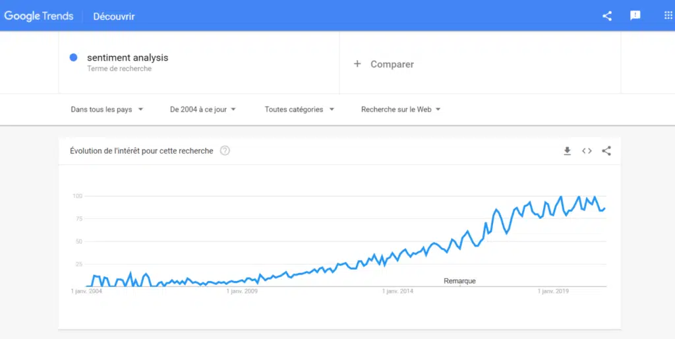This screenshot has height=339, width=675.
Task: Click the 'Évolution de l'intérêt pour cette recherche' title
Action: click(142, 151)
